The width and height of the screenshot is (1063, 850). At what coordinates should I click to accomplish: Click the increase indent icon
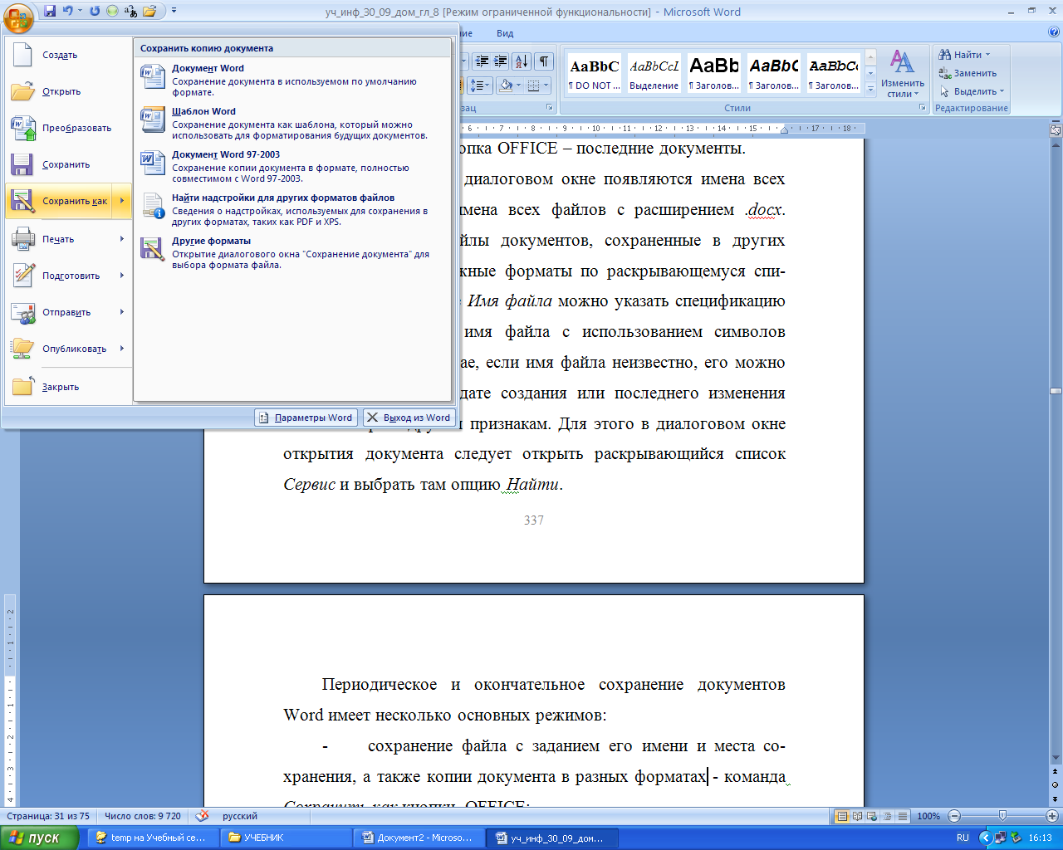tap(500, 61)
